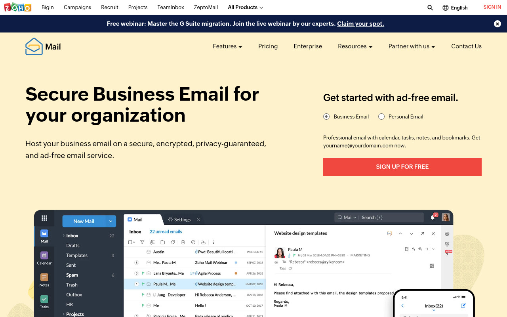Click the Zoho logo
This screenshot has width=507, height=317.
click(17, 7)
